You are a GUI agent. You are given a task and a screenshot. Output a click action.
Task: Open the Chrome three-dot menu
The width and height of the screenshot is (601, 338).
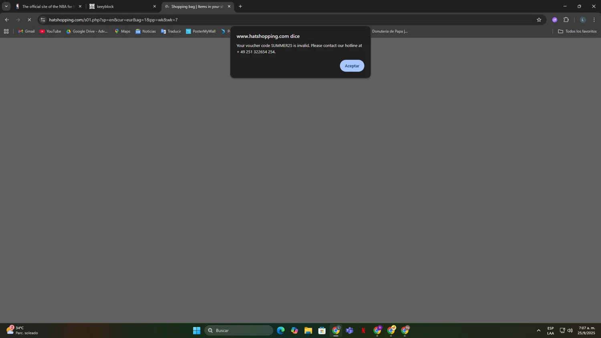(594, 20)
